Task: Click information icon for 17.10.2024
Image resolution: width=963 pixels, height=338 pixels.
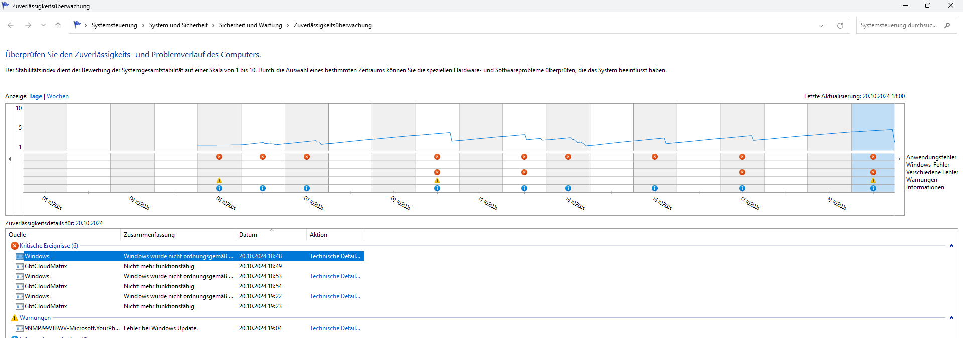Action: (742, 188)
